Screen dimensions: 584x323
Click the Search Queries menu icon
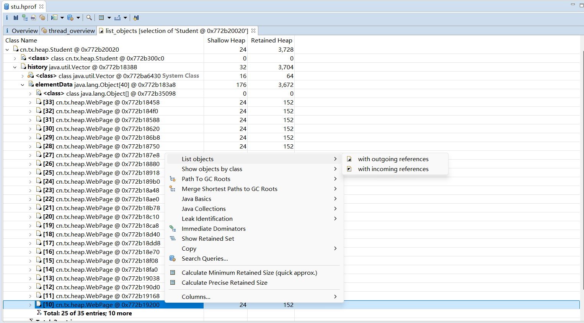coord(173,258)
